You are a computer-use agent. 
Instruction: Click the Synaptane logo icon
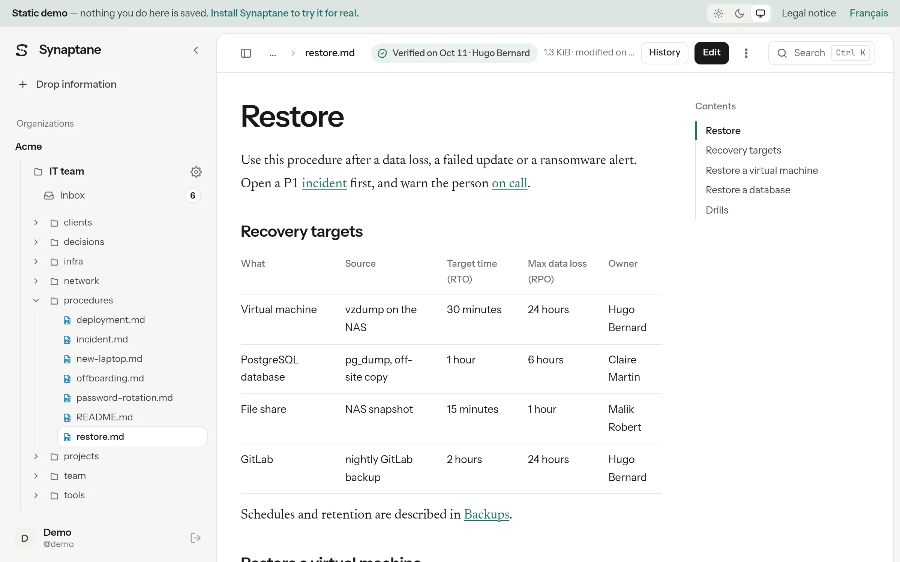tap(22, 50)
